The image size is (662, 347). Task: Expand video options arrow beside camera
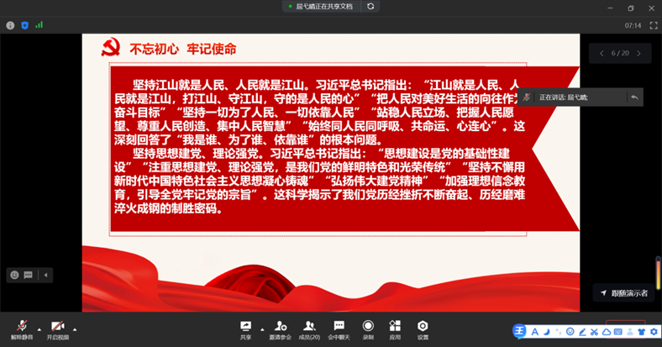coord(74,328)
